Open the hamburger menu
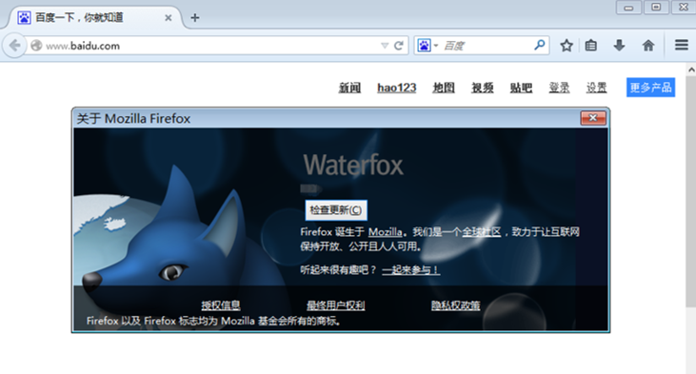 pyautogui.click(x=682, y=45)
